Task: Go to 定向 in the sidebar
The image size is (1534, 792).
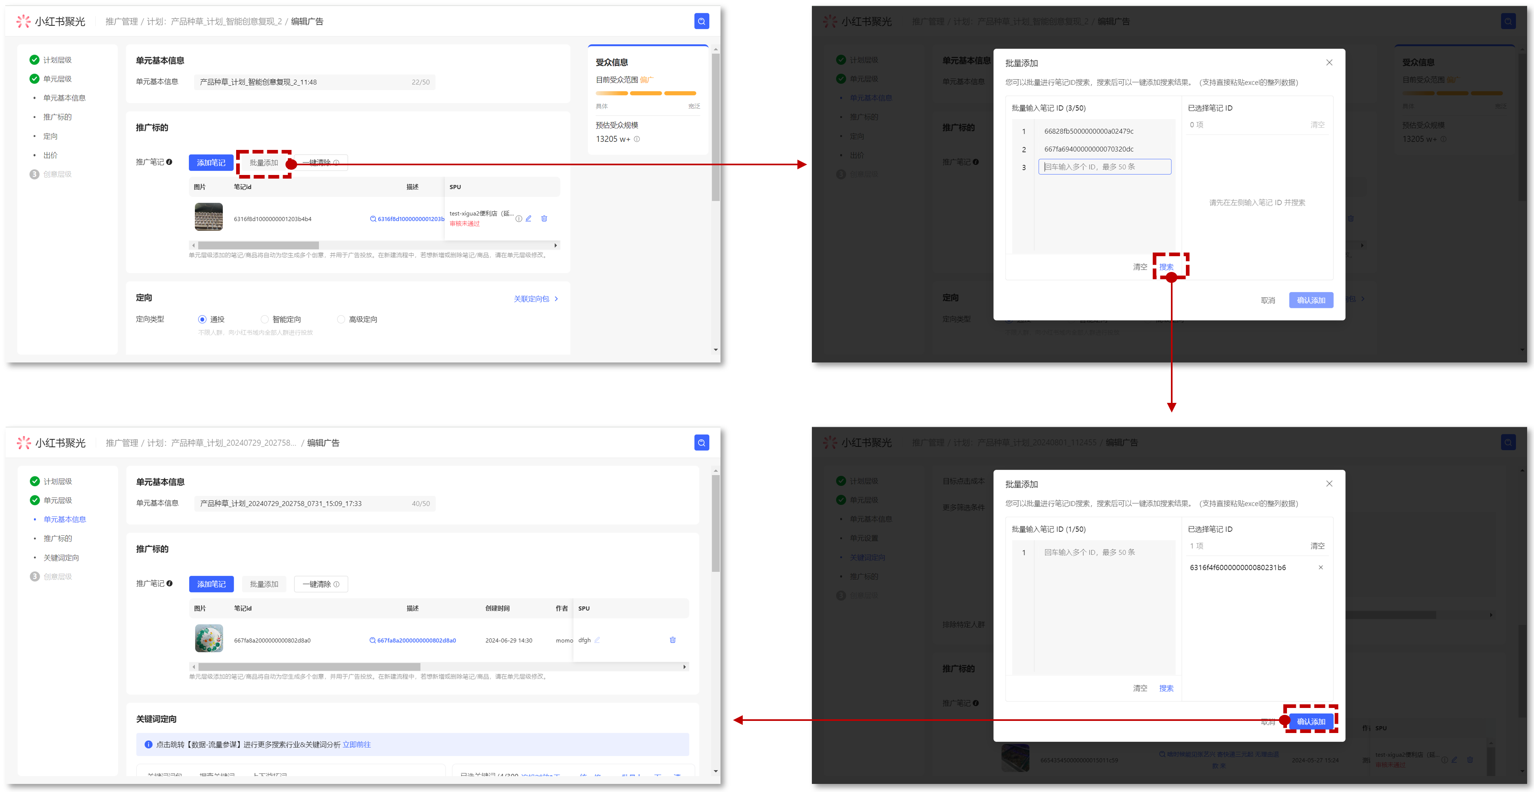Action: [50, 136]
